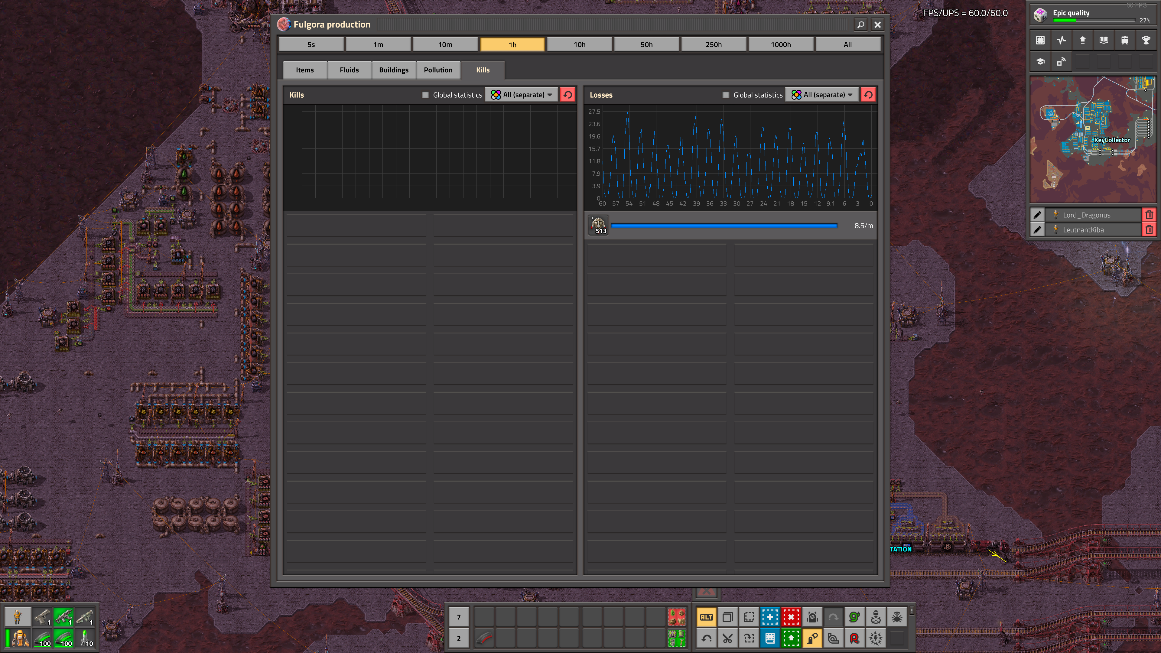Click the 513 losses entity icon
Viewport: 1161px width, 653px height.
click(x=599, y=225)
